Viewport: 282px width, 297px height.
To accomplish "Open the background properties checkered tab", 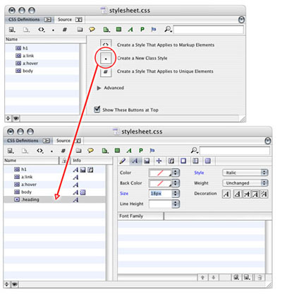I will pyautogui.click(x=208, y=161).
